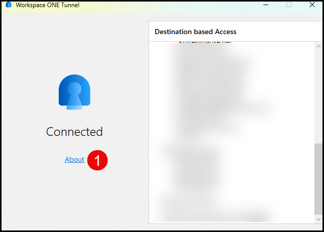The height and width of the screenshot is (232, 324).
Task: Click the red number 1 badge
Action: pos(97,160)
